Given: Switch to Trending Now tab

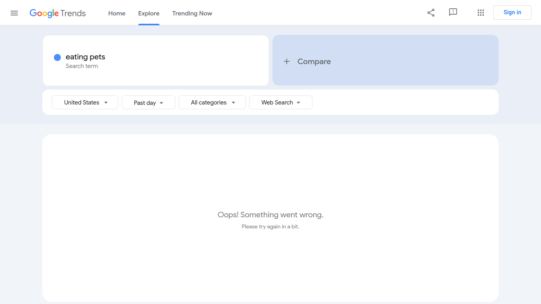Looking at the screenshot, I should (x=192, y=13).
